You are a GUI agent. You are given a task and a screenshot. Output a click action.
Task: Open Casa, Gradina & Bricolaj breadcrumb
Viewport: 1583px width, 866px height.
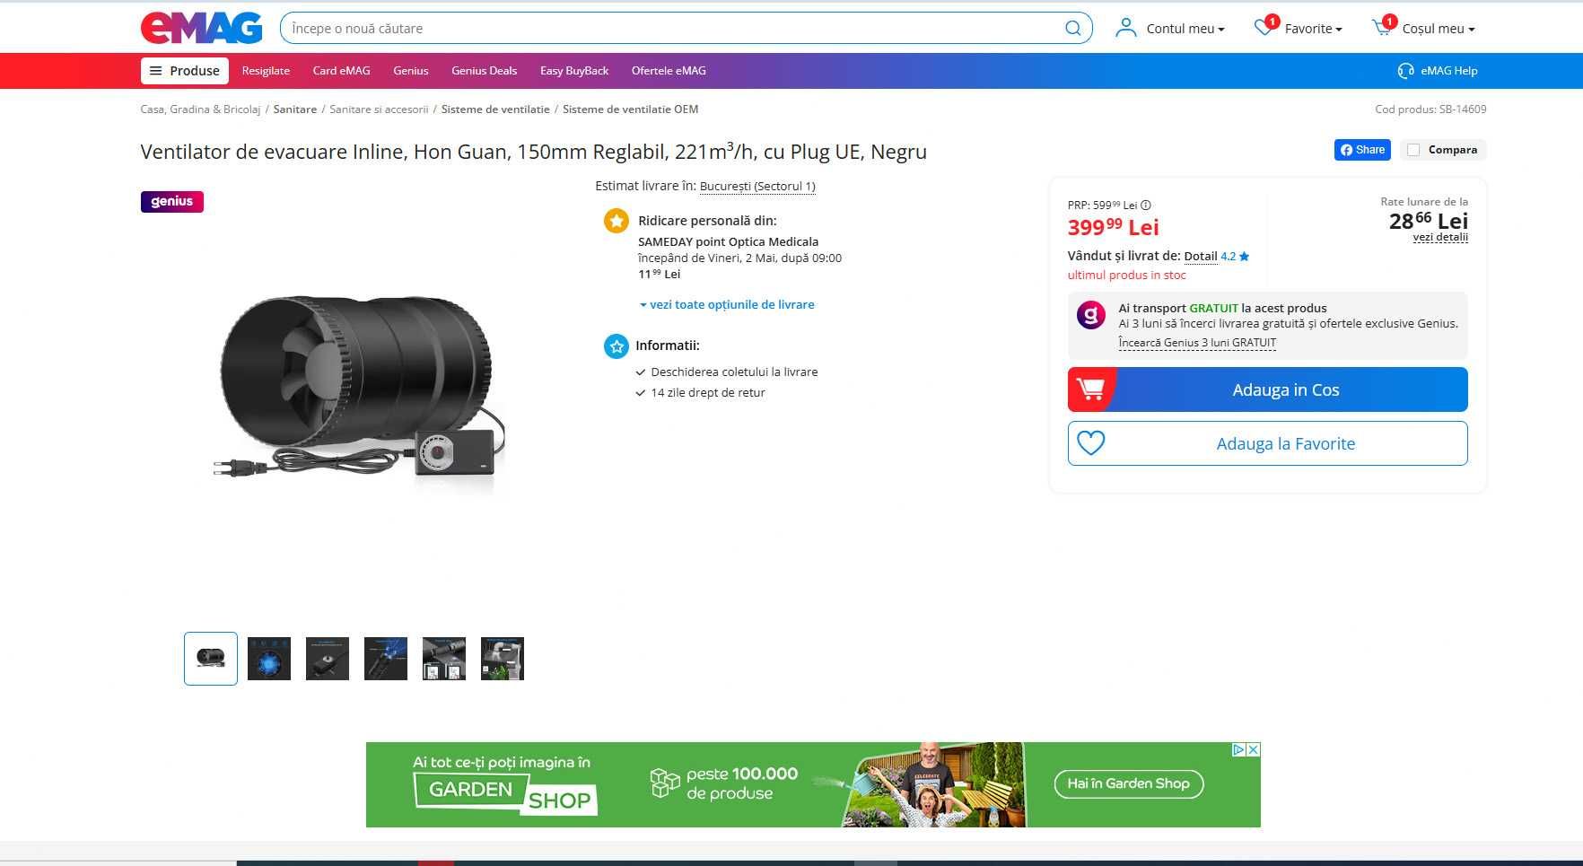200,109
